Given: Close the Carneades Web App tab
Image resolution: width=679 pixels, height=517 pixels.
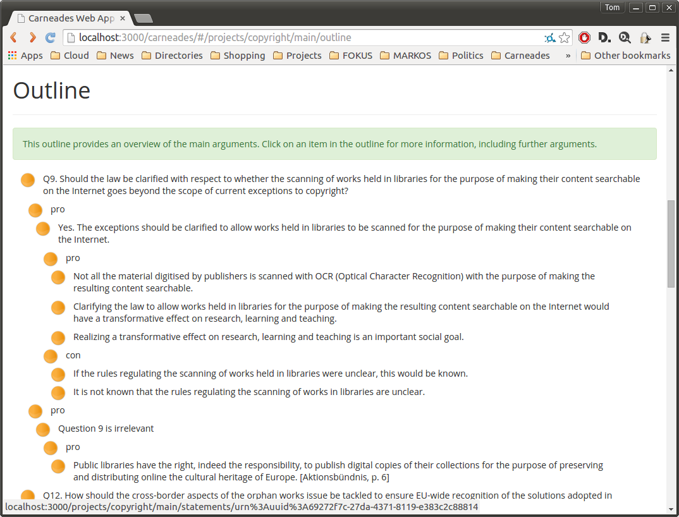Looking at the screenshot, I should 123,18.
